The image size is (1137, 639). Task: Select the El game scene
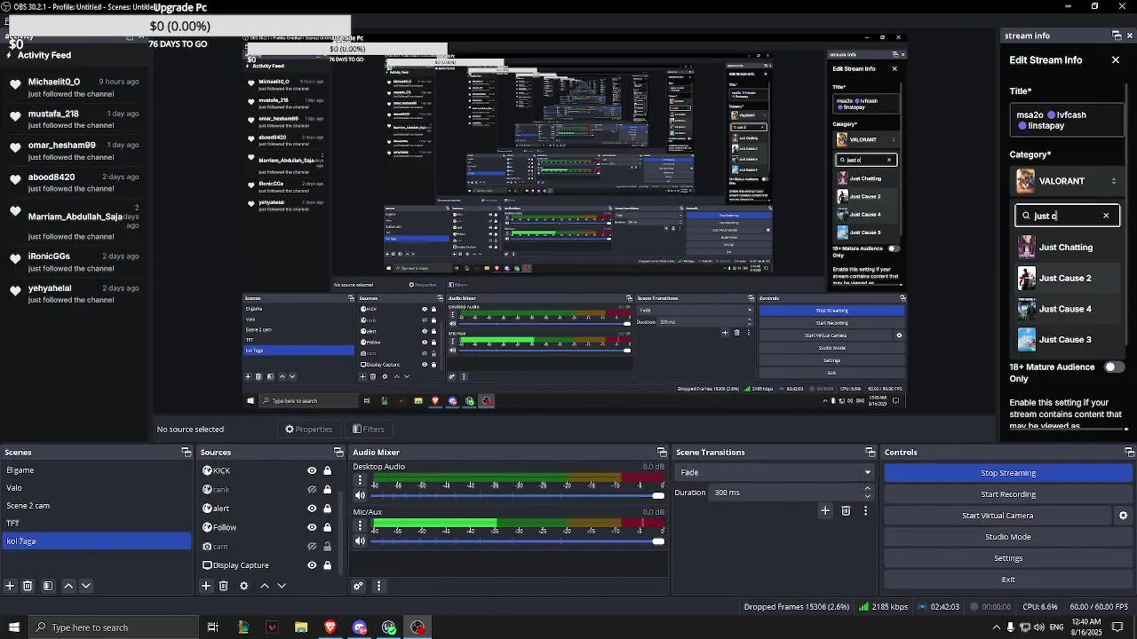click(x=96, y=470)
